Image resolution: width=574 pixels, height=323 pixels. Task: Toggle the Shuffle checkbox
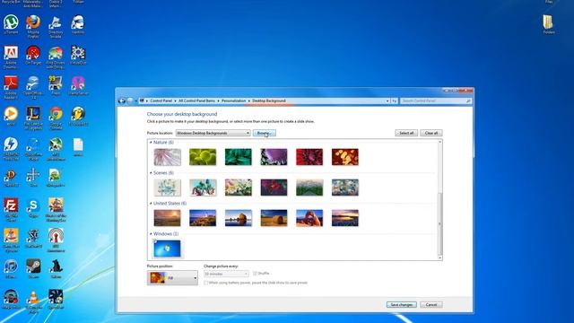[255, 274]
